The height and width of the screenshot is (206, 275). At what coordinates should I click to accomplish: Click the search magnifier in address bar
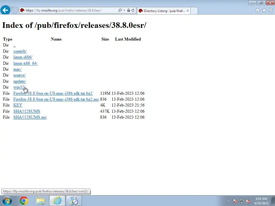click(x=120, y=10)
